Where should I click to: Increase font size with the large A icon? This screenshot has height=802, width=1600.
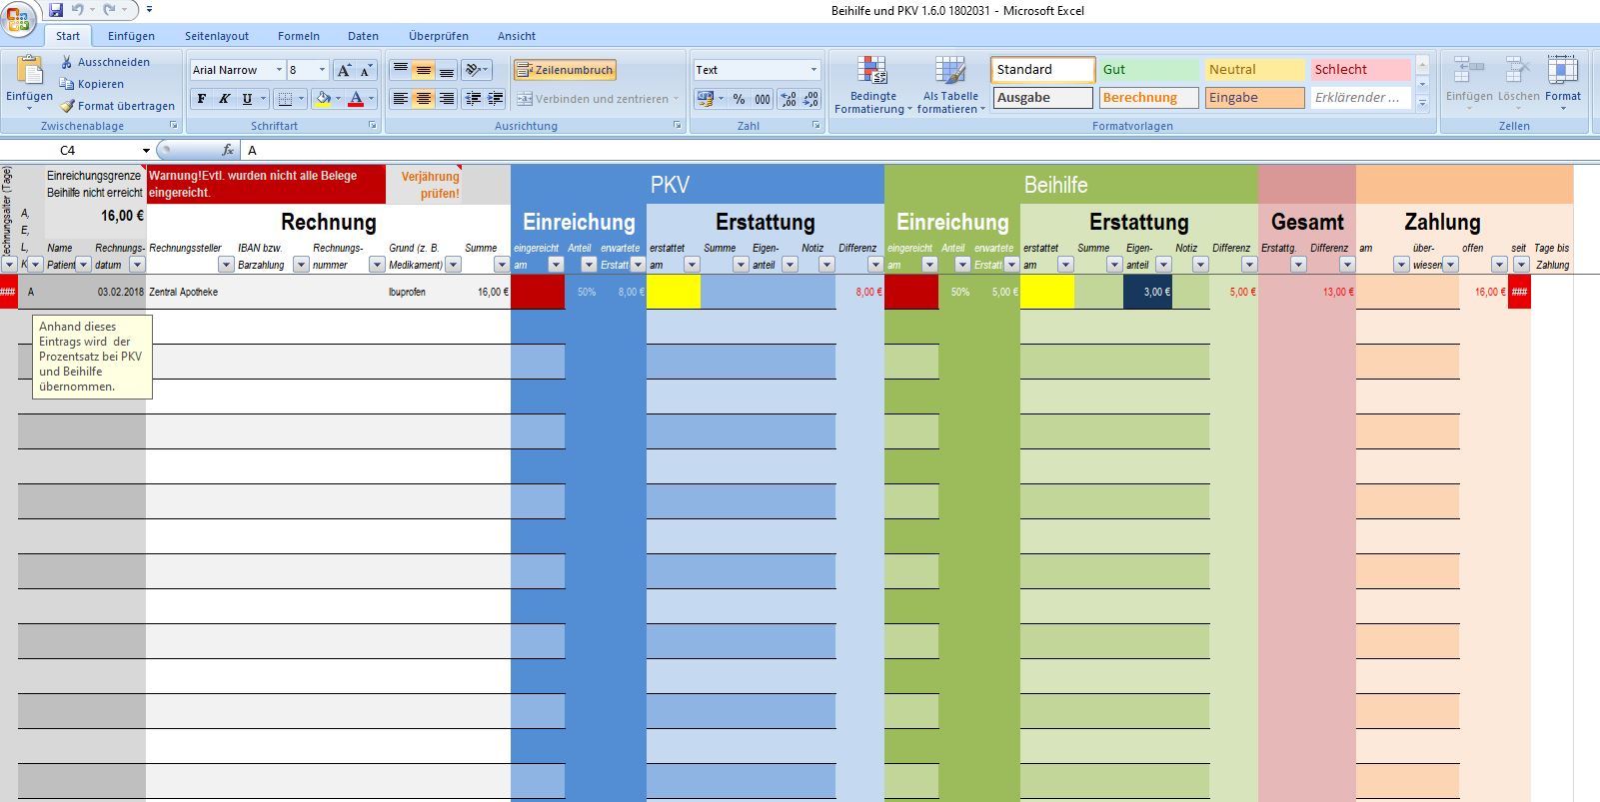pos(344,70)
